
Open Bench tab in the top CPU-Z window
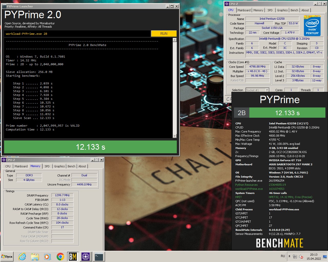pyautogui.click(x=294, y=10)
